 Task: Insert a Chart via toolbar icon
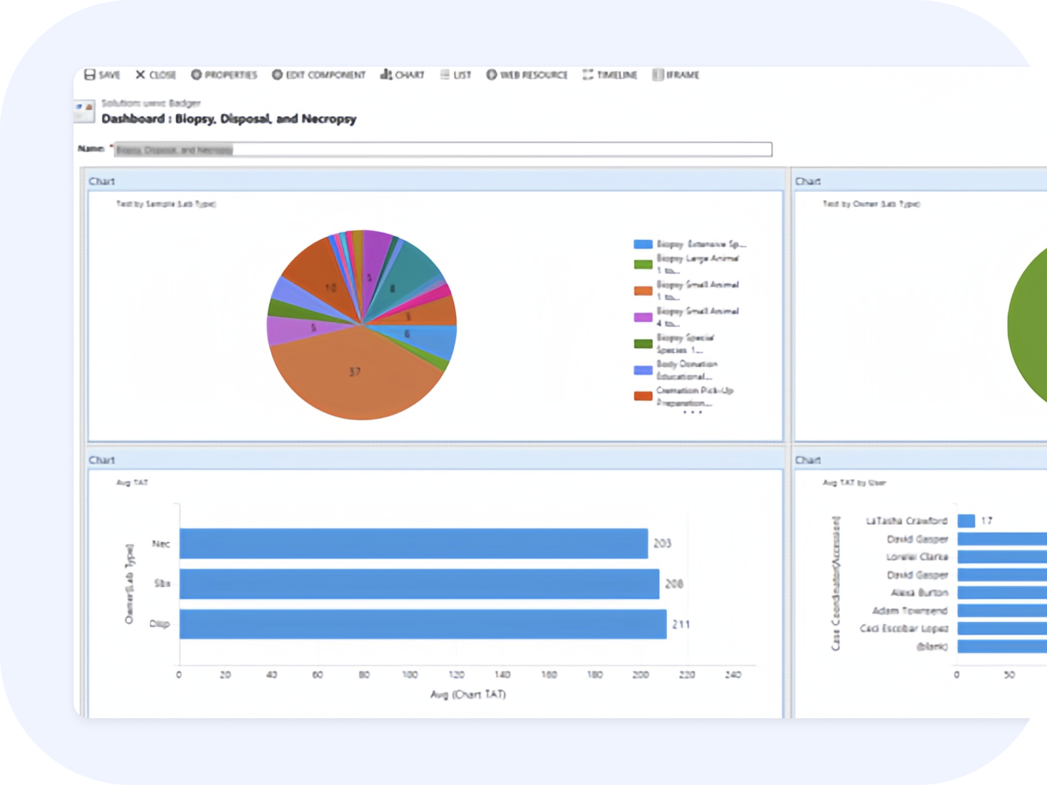[386, 75]
